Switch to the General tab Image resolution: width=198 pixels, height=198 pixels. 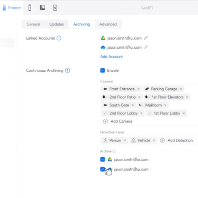(x=33, y=24)
